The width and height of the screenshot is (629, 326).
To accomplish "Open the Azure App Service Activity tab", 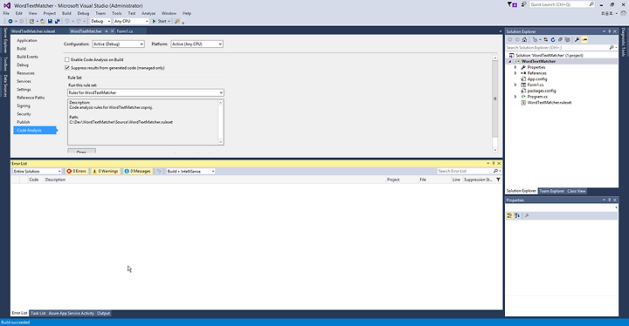I will 72,313.
